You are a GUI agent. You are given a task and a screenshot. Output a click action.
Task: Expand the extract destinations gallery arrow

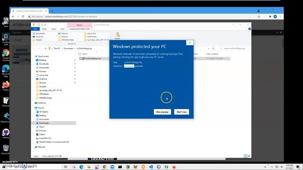pyautogui.click(x=111, y=40)
